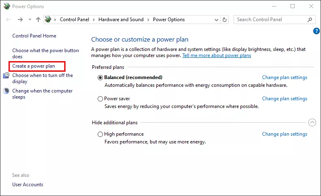Click the 'See also' label
Viewport: 321px width, 196px height.
pyautogui.click(x=21, y=175)
